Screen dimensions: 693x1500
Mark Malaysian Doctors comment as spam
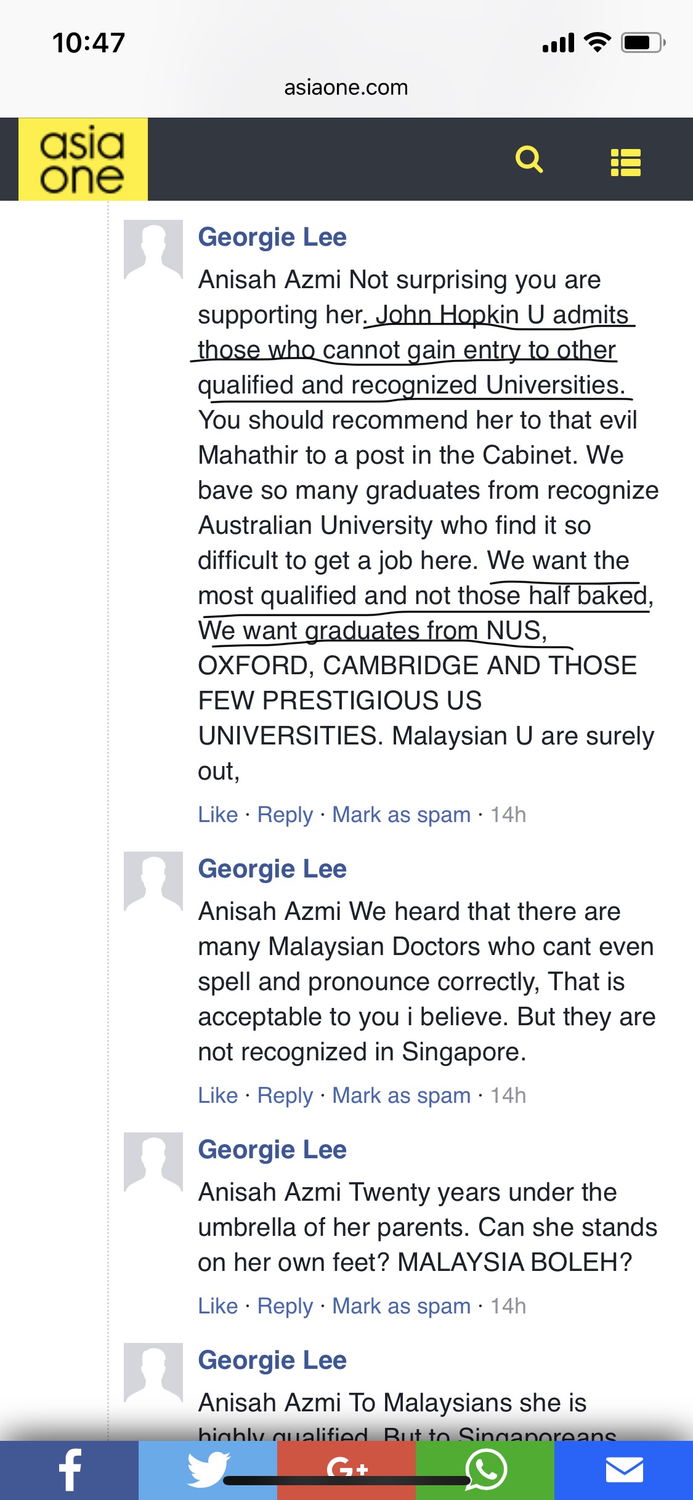(401, 1095)
